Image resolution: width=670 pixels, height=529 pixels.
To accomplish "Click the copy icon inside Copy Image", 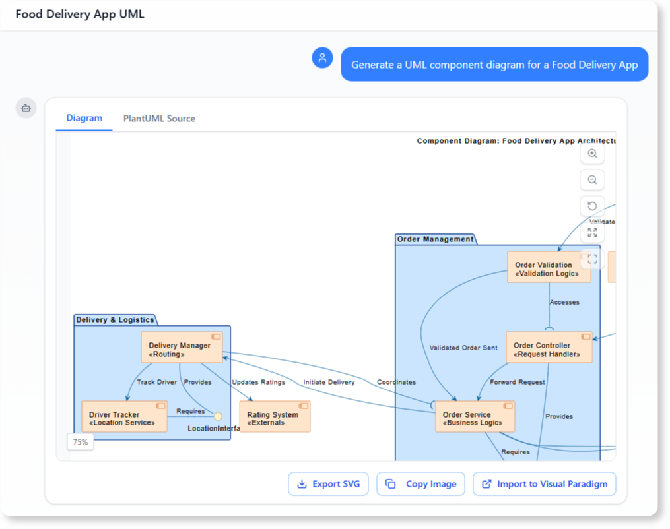I will click(391, 483).
